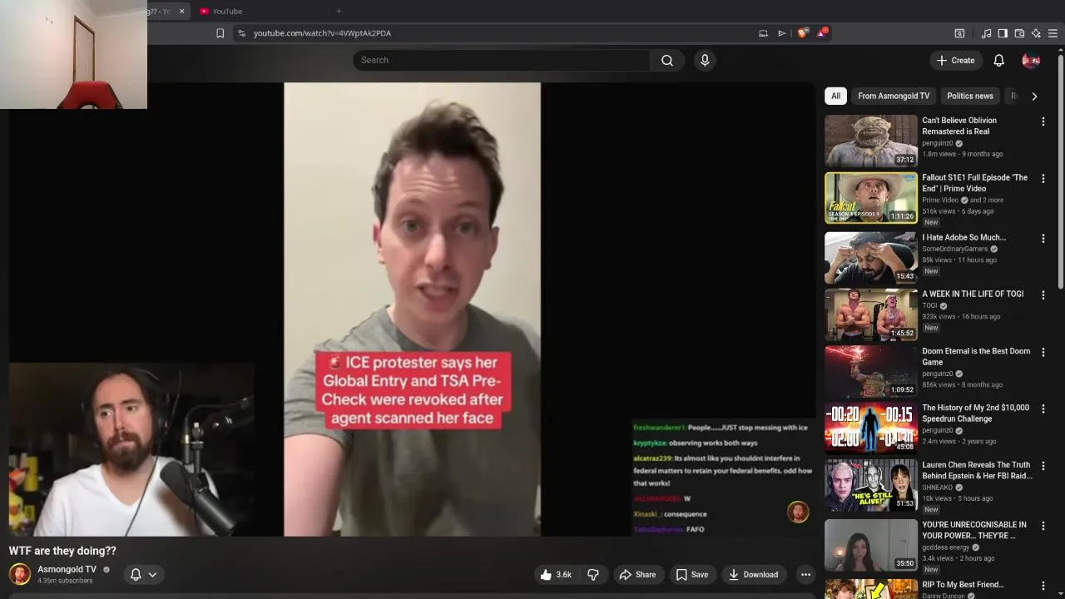Click the YouTube search magnifier button

666,60
